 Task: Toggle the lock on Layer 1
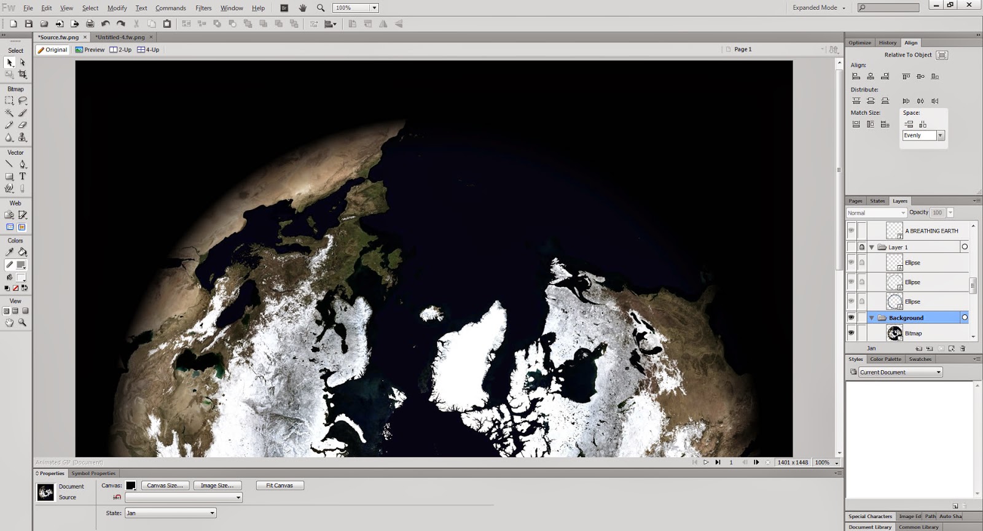pyautogui.click(x=862, y=247)
